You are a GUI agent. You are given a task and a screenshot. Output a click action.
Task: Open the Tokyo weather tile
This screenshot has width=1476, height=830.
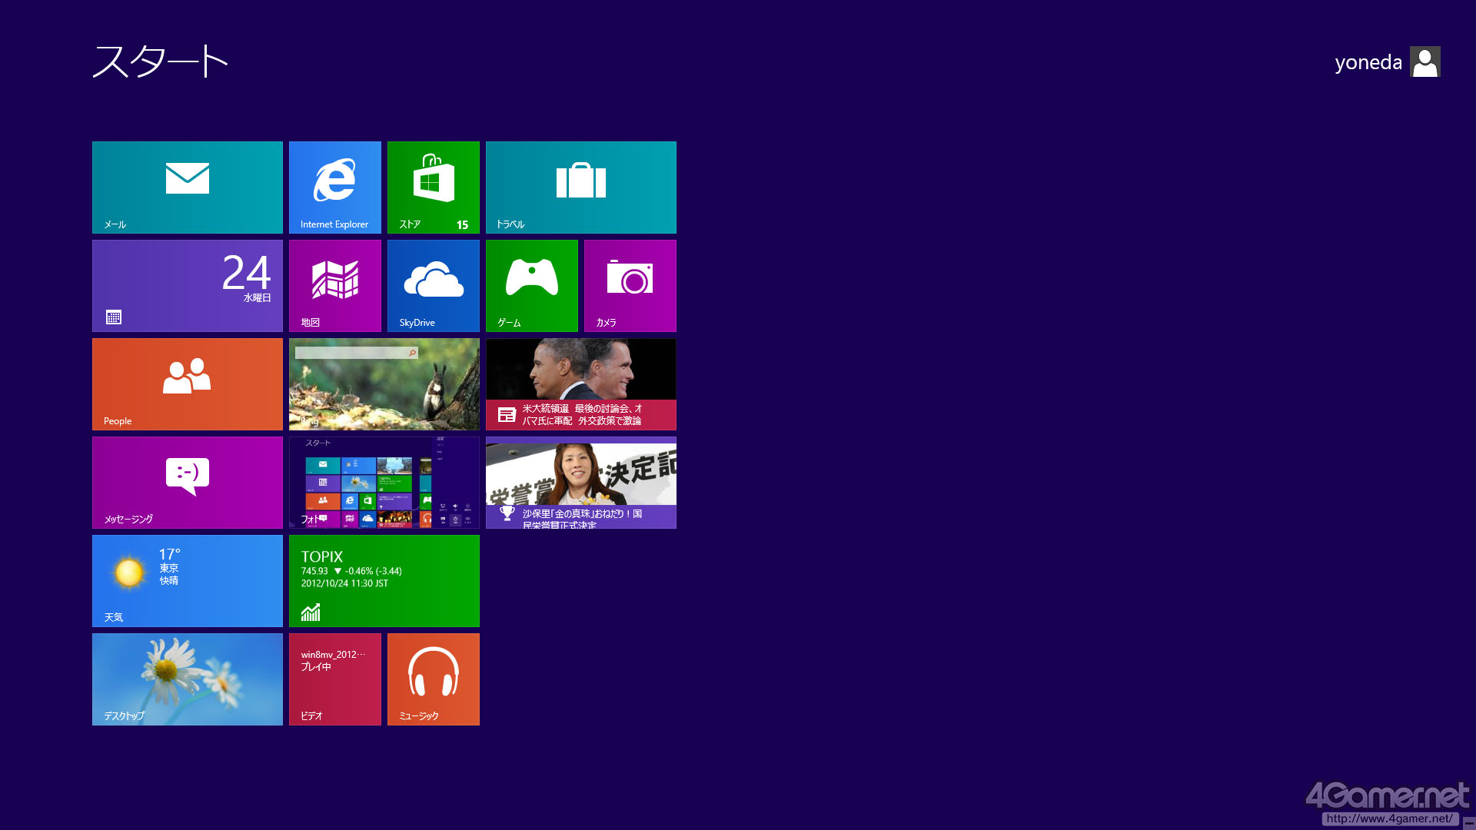(187, 580)
